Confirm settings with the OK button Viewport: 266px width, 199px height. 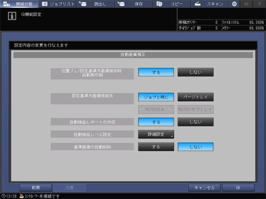[x=238, y=188]
